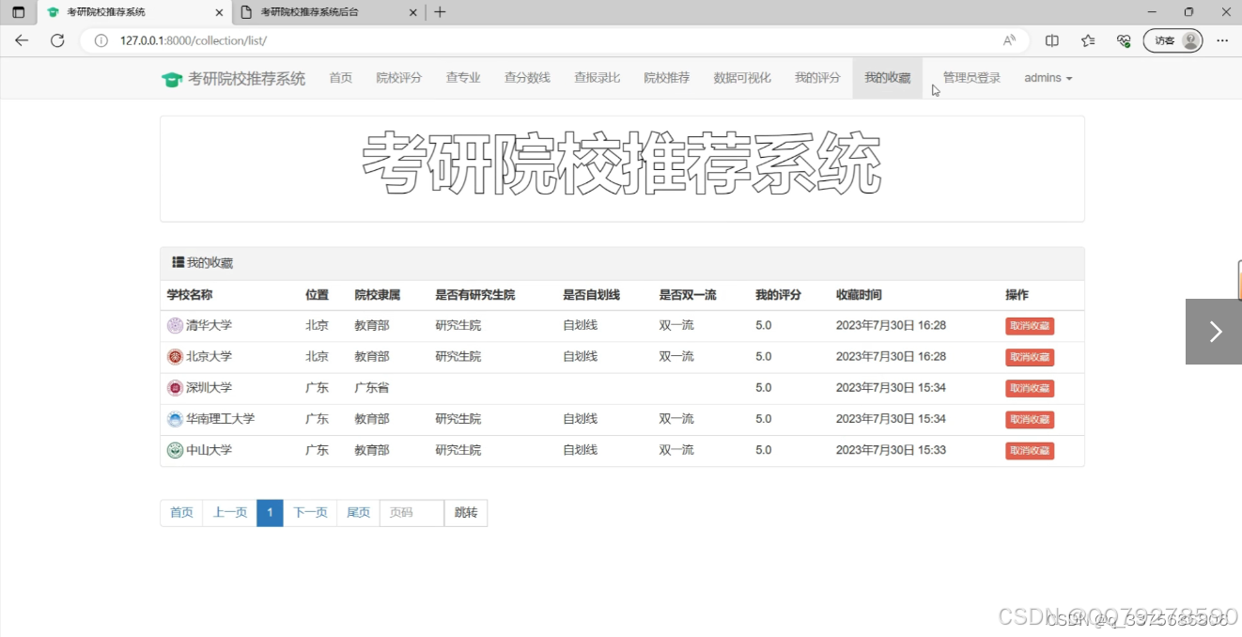Close the 考研院校推荐系统后台 tab
This screenshot has width=1242, height=637.
[x=413, y=12]
